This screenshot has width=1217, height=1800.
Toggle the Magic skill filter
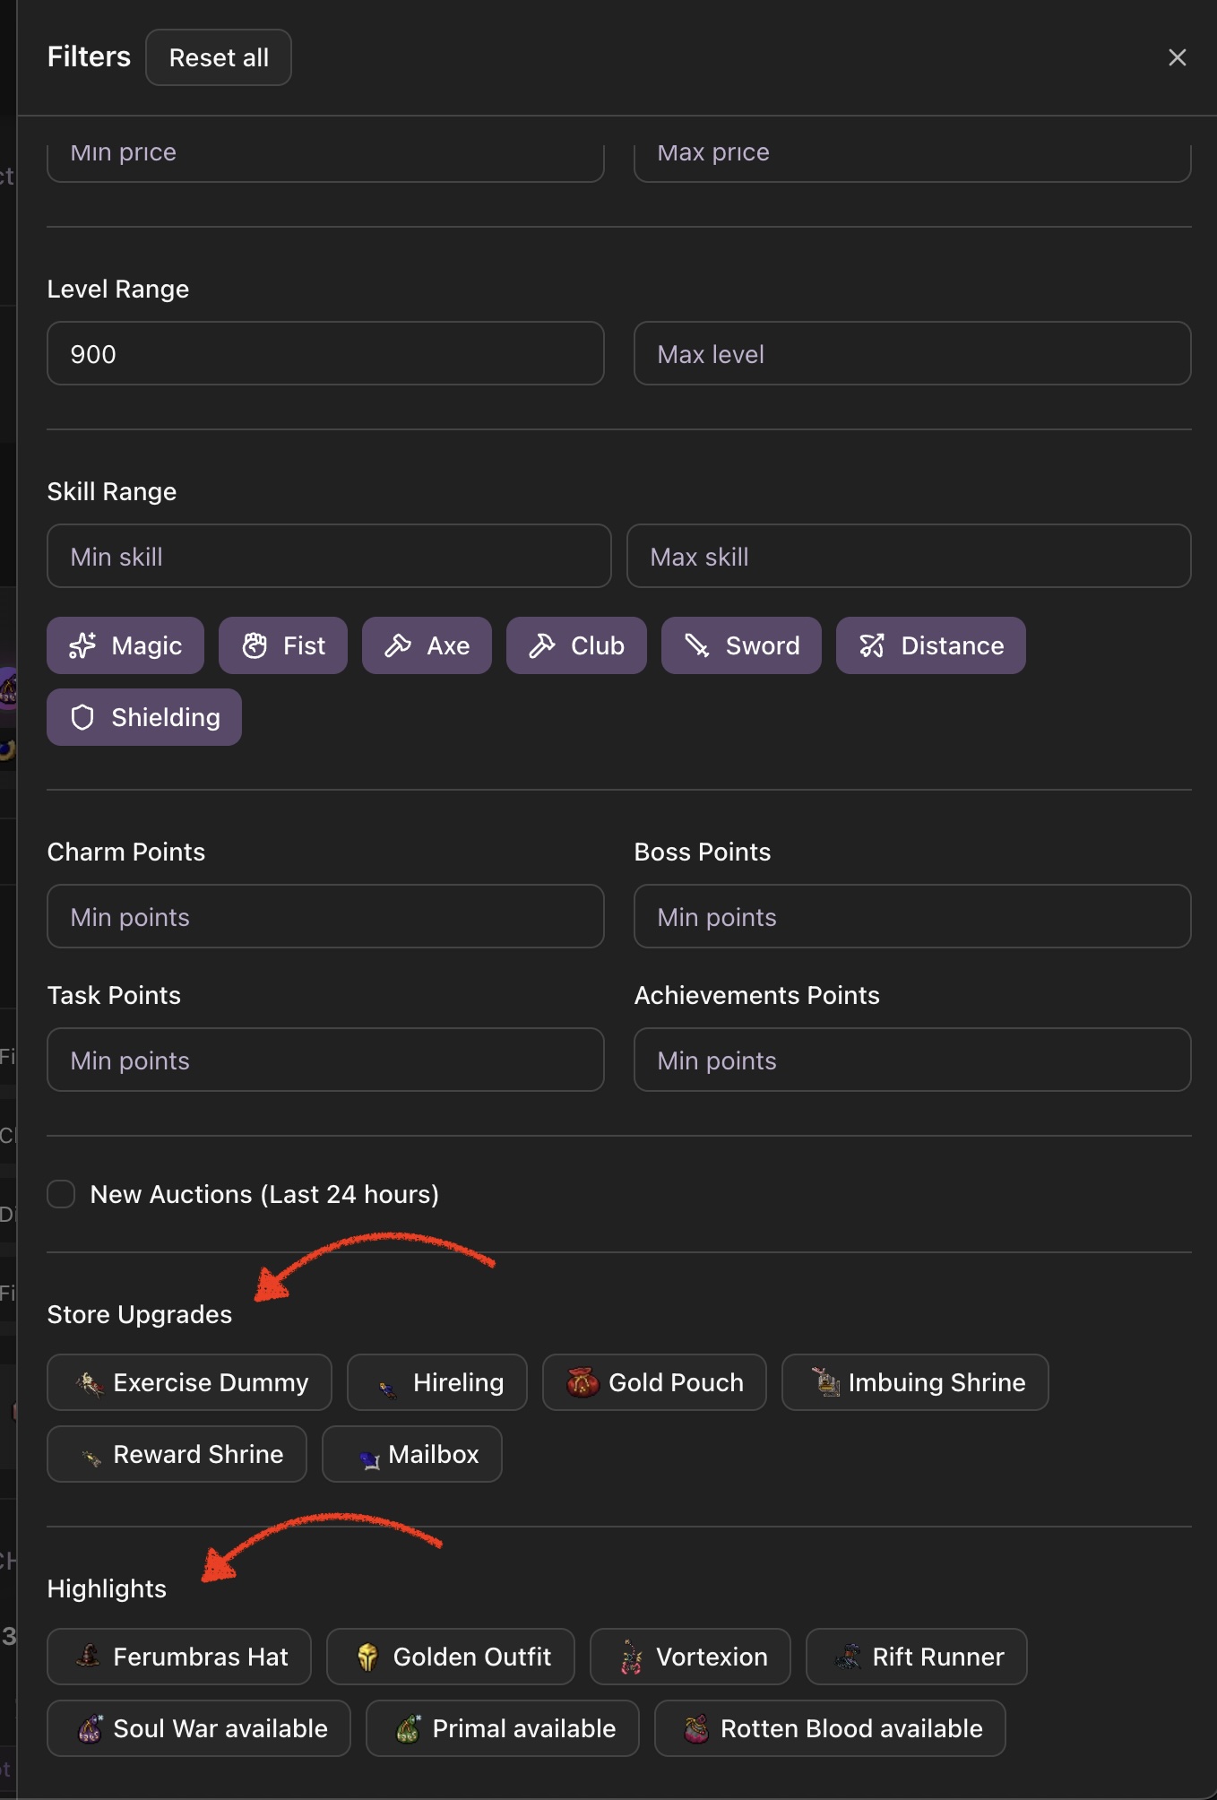125,645
